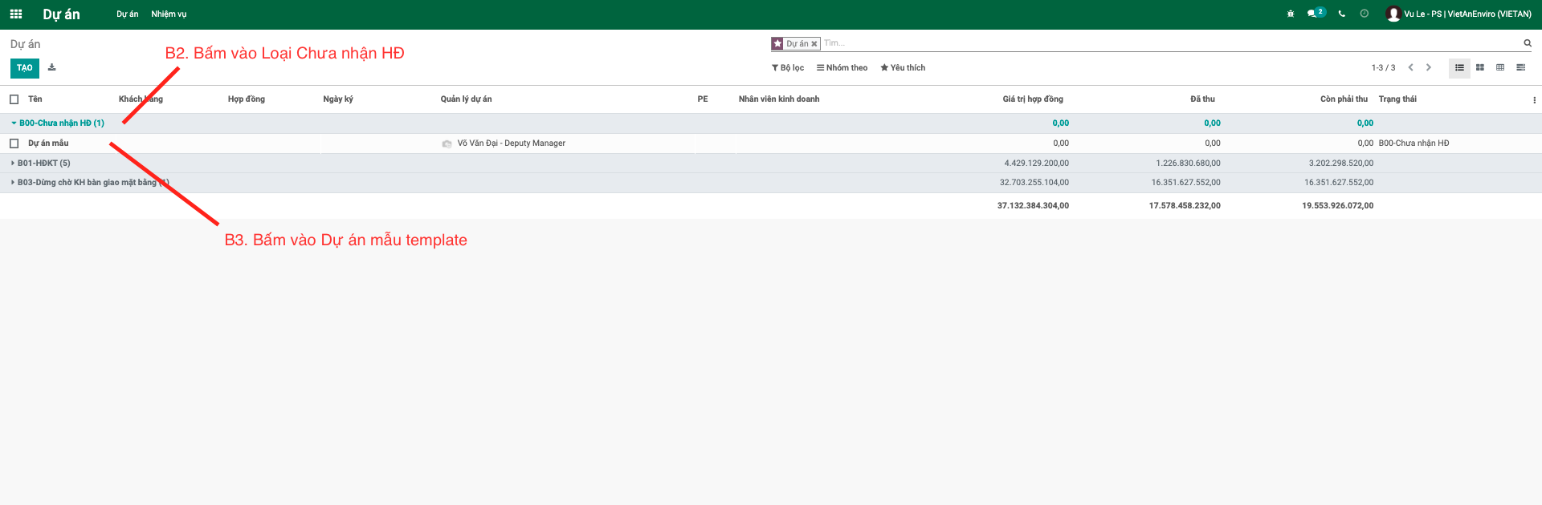Check the Dự án mẫu row checkbox
Screen dimensions: 1542x505
(x=14, y=143)
